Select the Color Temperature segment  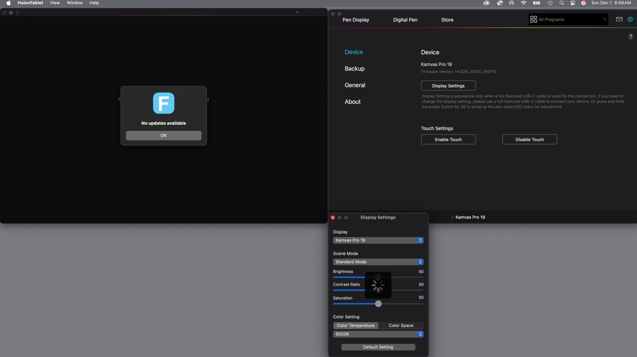[355, 326]
